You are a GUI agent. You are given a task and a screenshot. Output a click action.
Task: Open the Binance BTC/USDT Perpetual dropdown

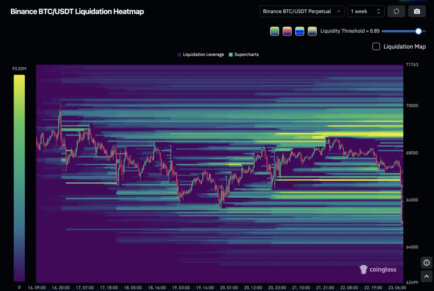302,11
